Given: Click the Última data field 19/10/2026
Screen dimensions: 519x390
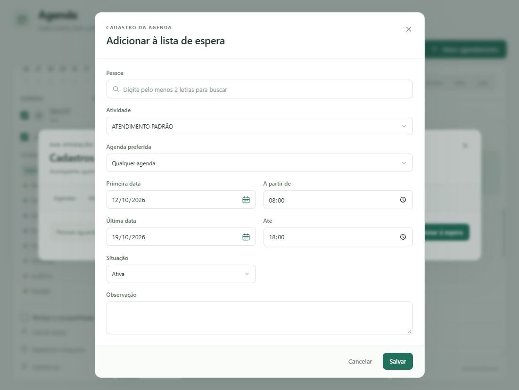Looking at the screenshot, I should tap(181, 236).
